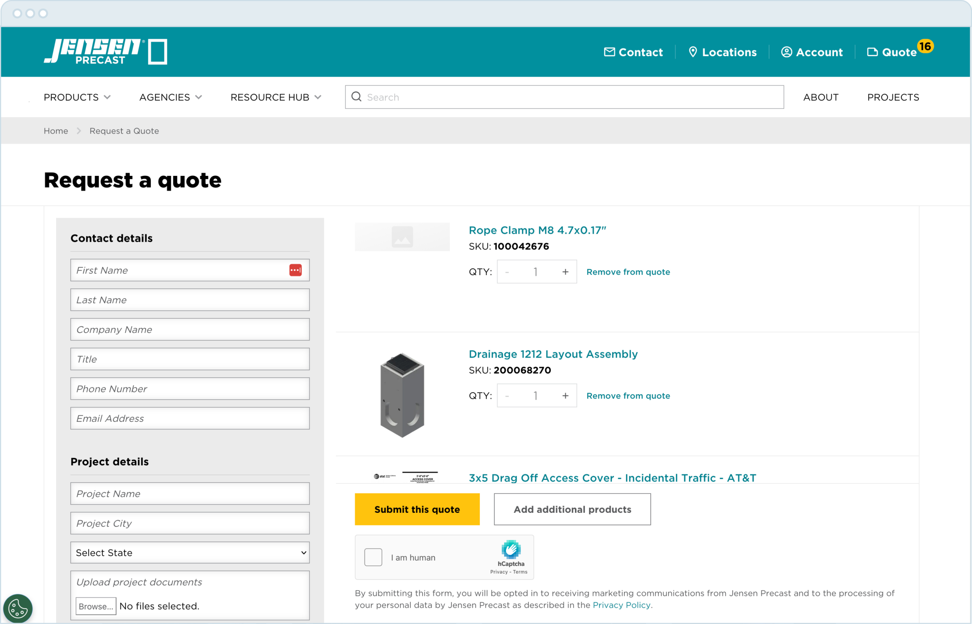Check the I am human captcha box

373,557
